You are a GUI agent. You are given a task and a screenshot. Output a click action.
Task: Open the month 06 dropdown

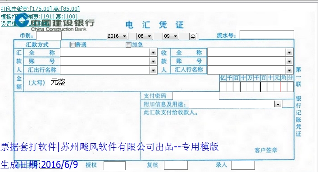[x=149, y=36]
